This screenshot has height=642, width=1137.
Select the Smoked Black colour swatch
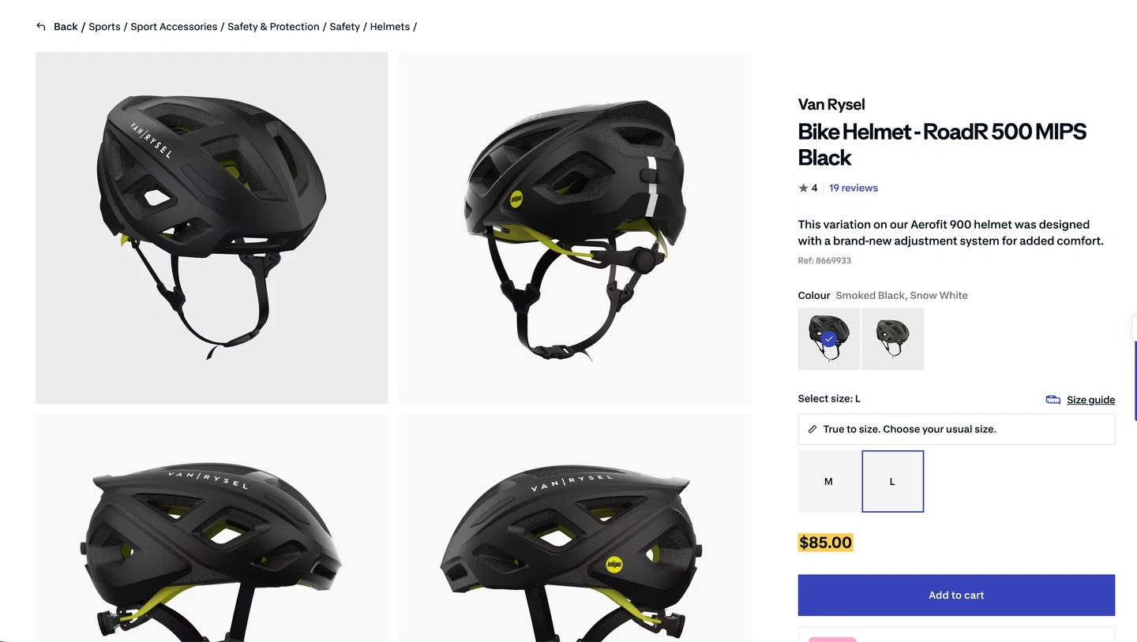pos(829,338)
